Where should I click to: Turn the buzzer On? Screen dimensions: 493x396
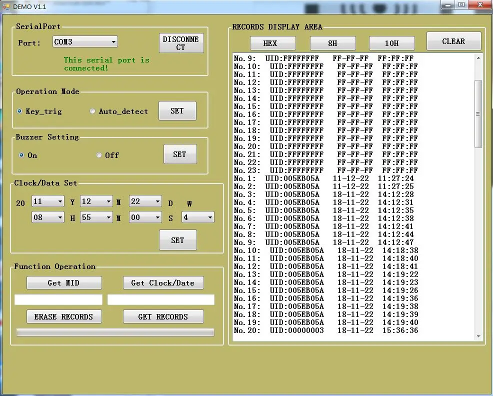[x=28, y=155]
